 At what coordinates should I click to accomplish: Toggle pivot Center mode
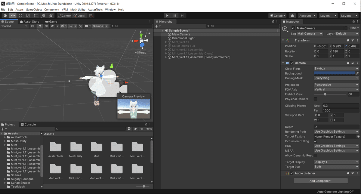click(x=64, y=16)
